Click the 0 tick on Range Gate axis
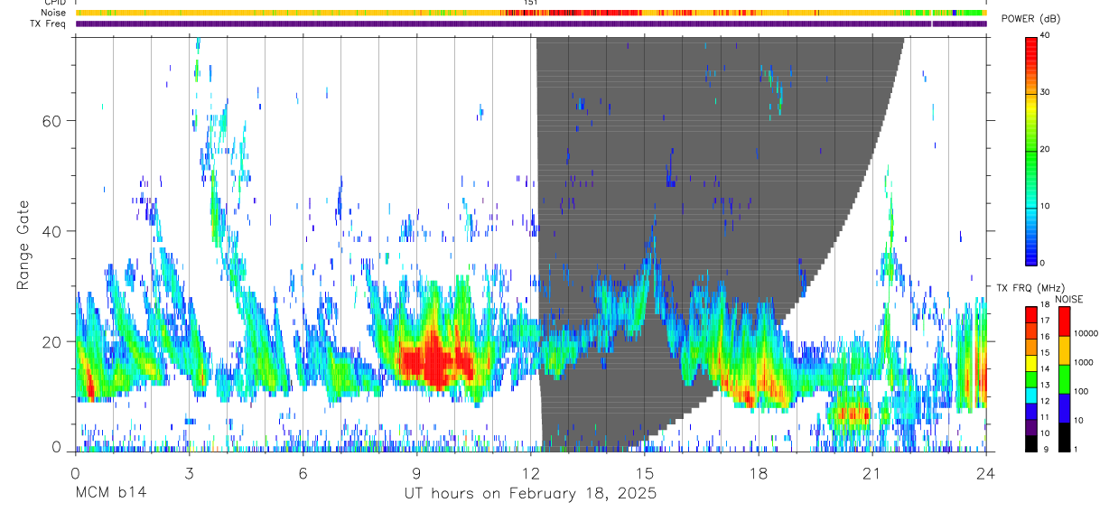Viewport: 1109px width, 512px height. tap(57, 447)
